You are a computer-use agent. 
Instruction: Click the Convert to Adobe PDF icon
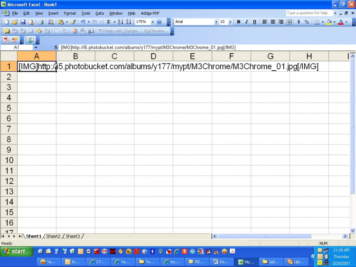[x=7, y=40]
